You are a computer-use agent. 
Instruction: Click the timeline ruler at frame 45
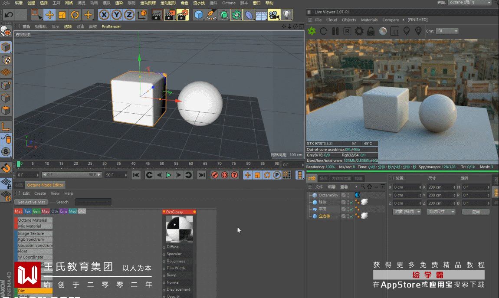coord(148,164)
